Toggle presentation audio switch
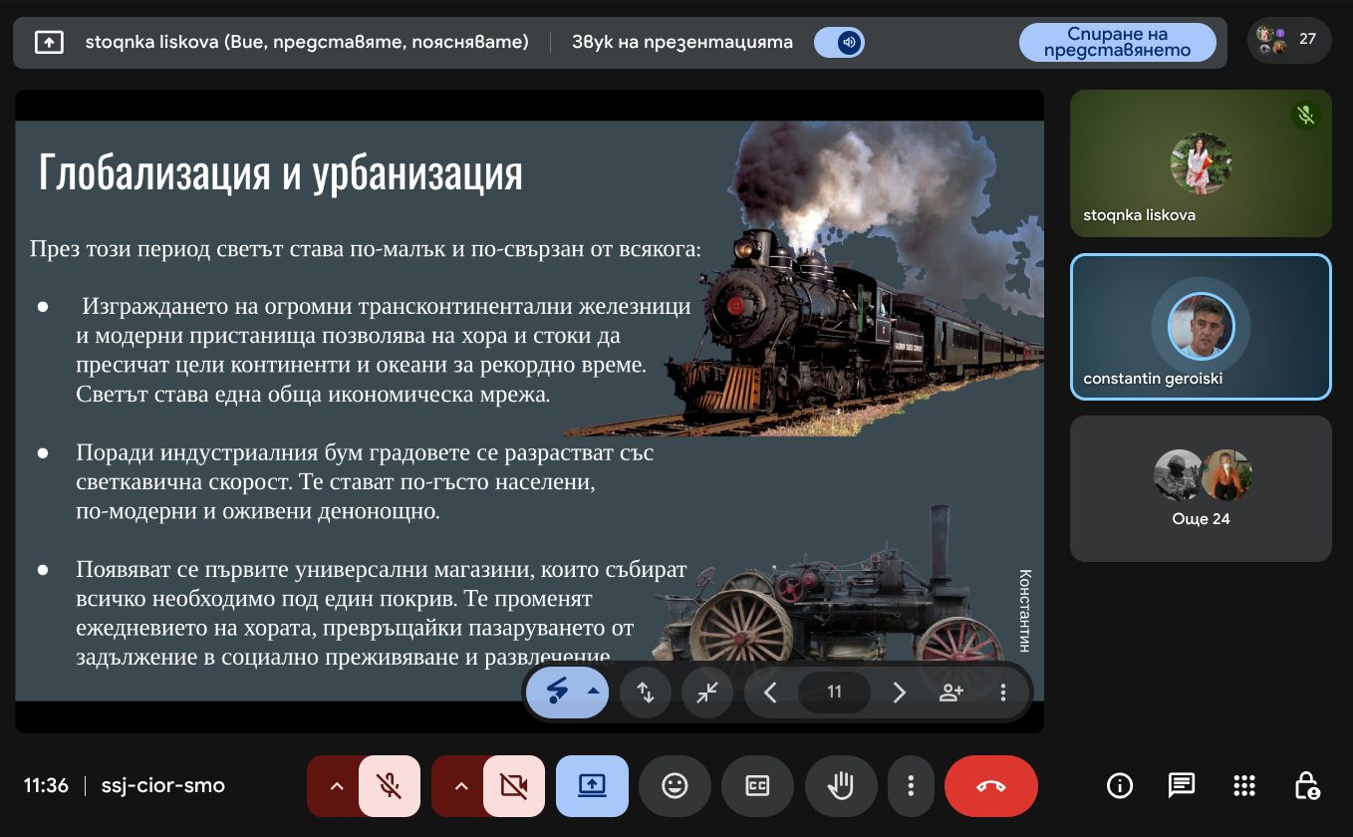1353x837 pixels. pyautogui.click(x=839, y=43)
